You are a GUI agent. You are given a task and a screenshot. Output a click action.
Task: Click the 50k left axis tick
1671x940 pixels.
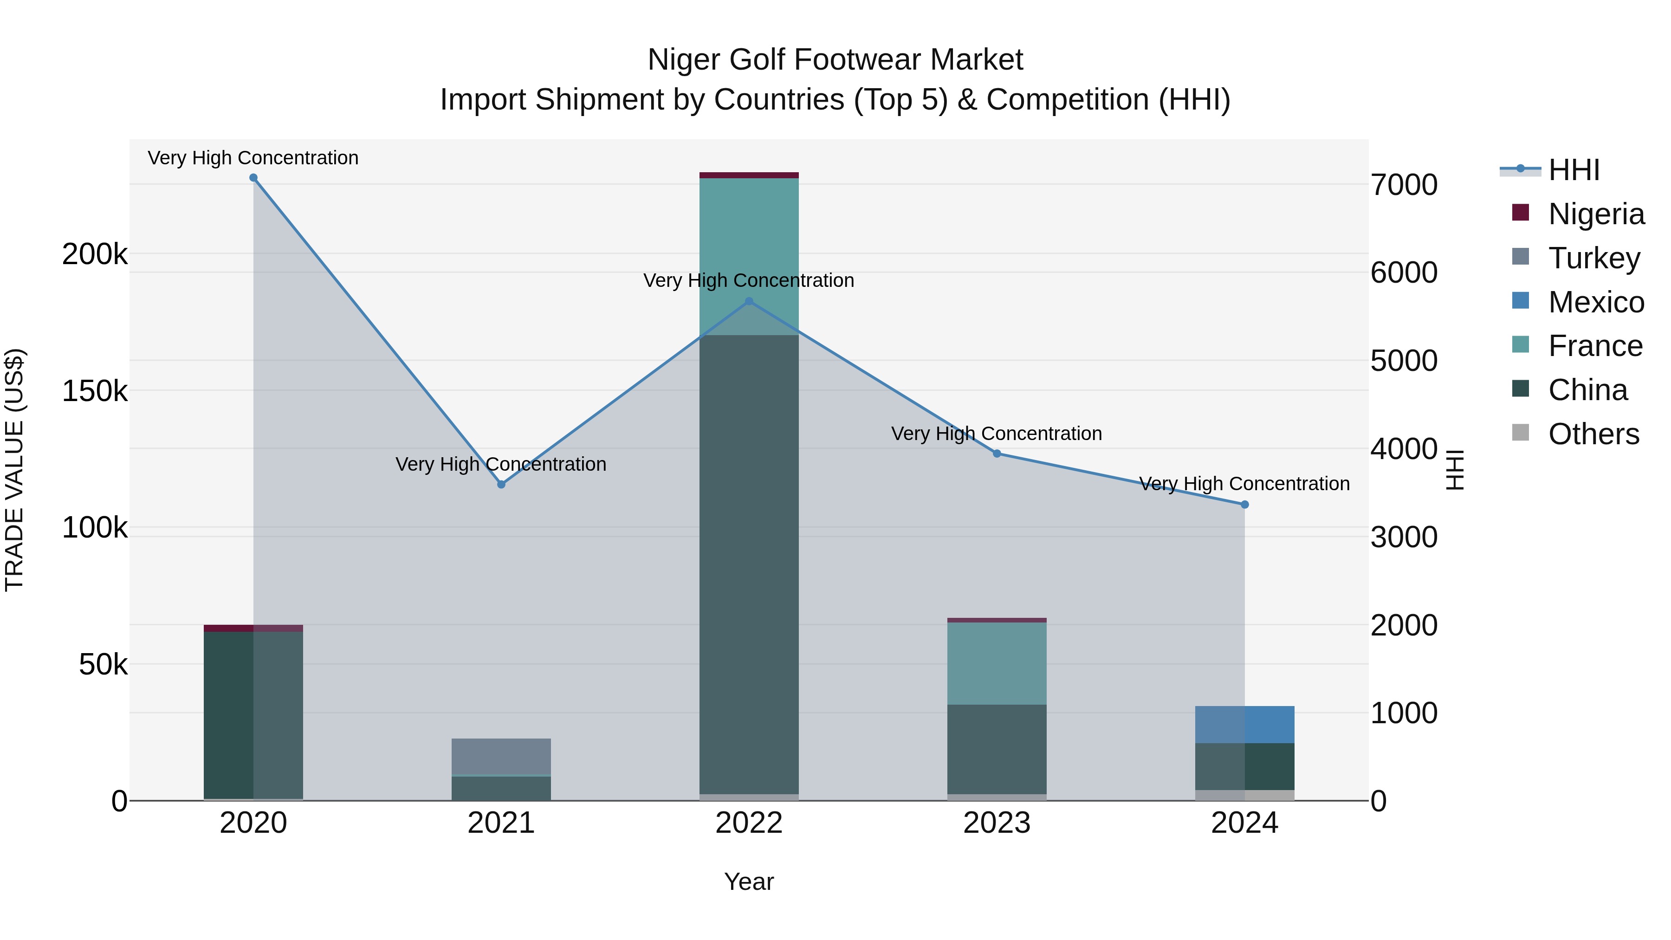point(104,665)
